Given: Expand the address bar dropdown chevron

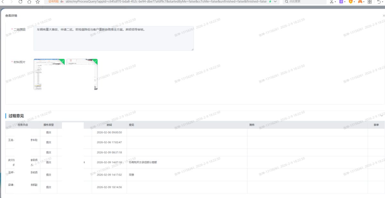Looking at the screenshot, I should (275, 2).
